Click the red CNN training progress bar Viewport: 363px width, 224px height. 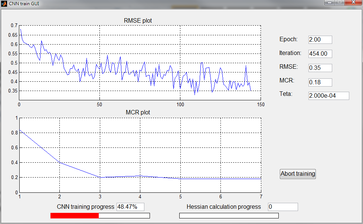(x=100, y=216)
